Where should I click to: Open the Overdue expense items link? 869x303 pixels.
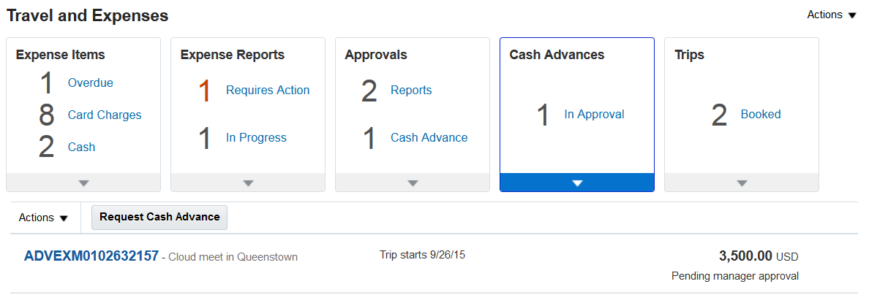click(x=91, y=83)
